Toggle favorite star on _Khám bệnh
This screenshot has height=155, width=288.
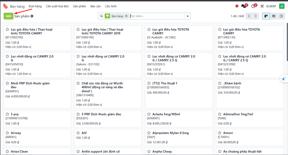(x=220, y=83)
